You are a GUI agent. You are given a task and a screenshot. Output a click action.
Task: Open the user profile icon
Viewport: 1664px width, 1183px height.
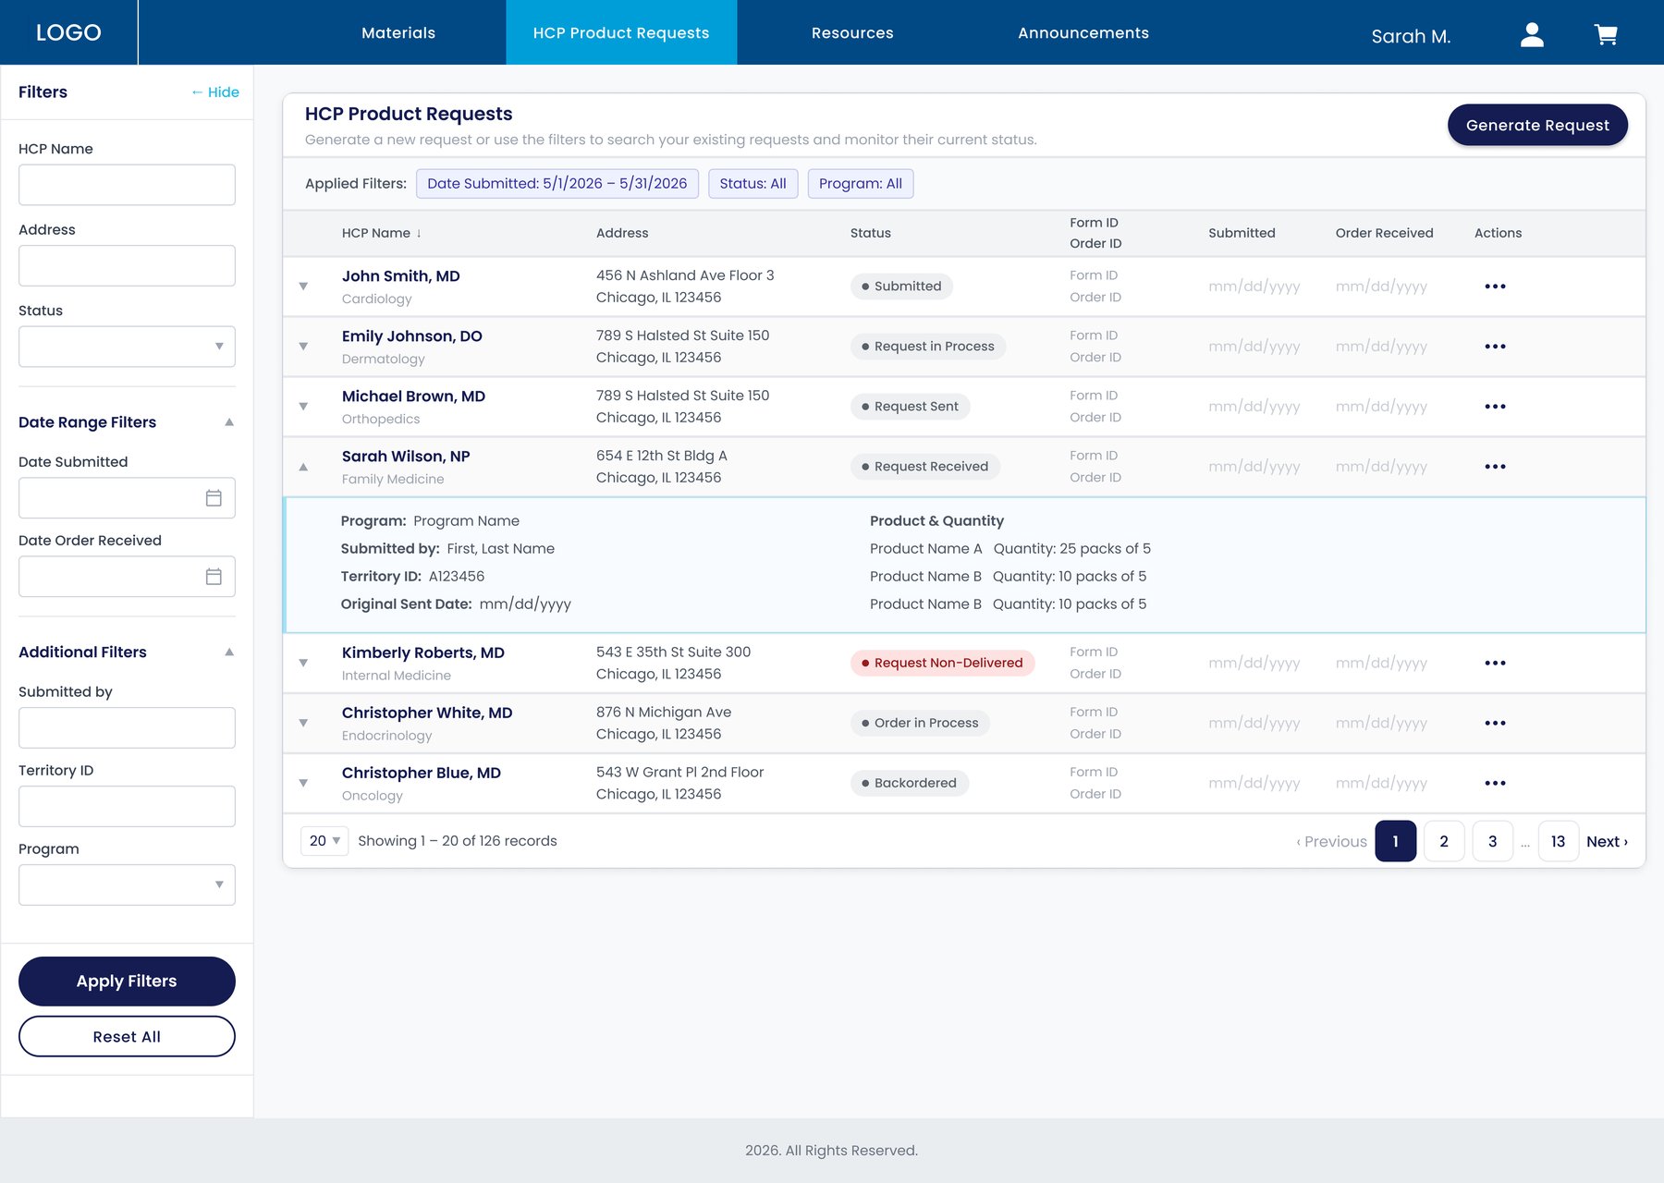click(1532, 34)
